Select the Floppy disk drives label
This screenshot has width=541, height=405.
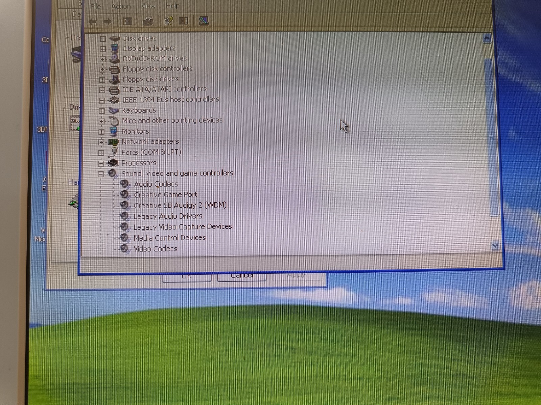pos(150,79)
